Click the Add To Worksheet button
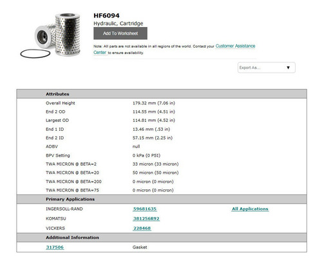 click(120, 33)
